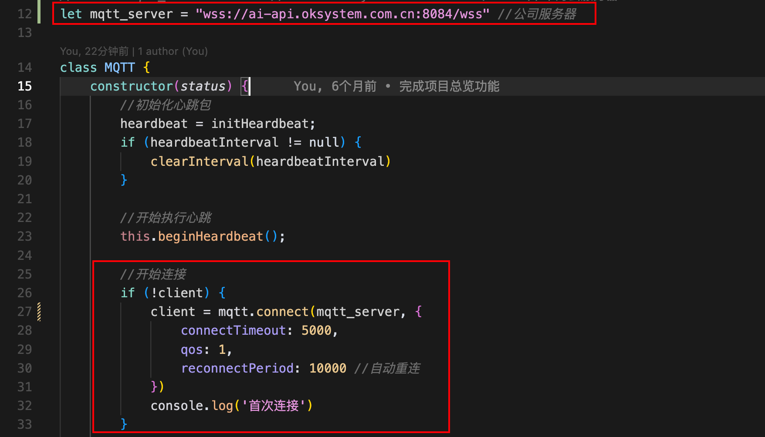The image size is (765, 437).
Task: Click line number 15 in the gutter
Action: point(24,86)
